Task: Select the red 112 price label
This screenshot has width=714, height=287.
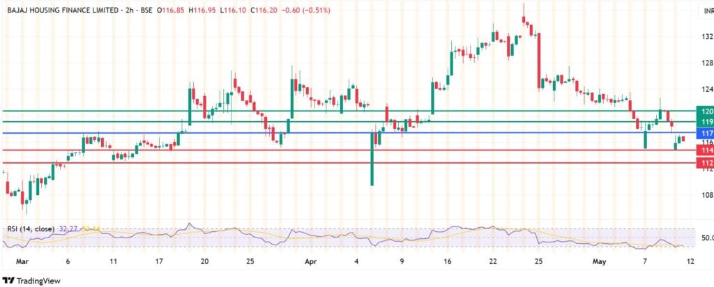Action: coord(705,163)
